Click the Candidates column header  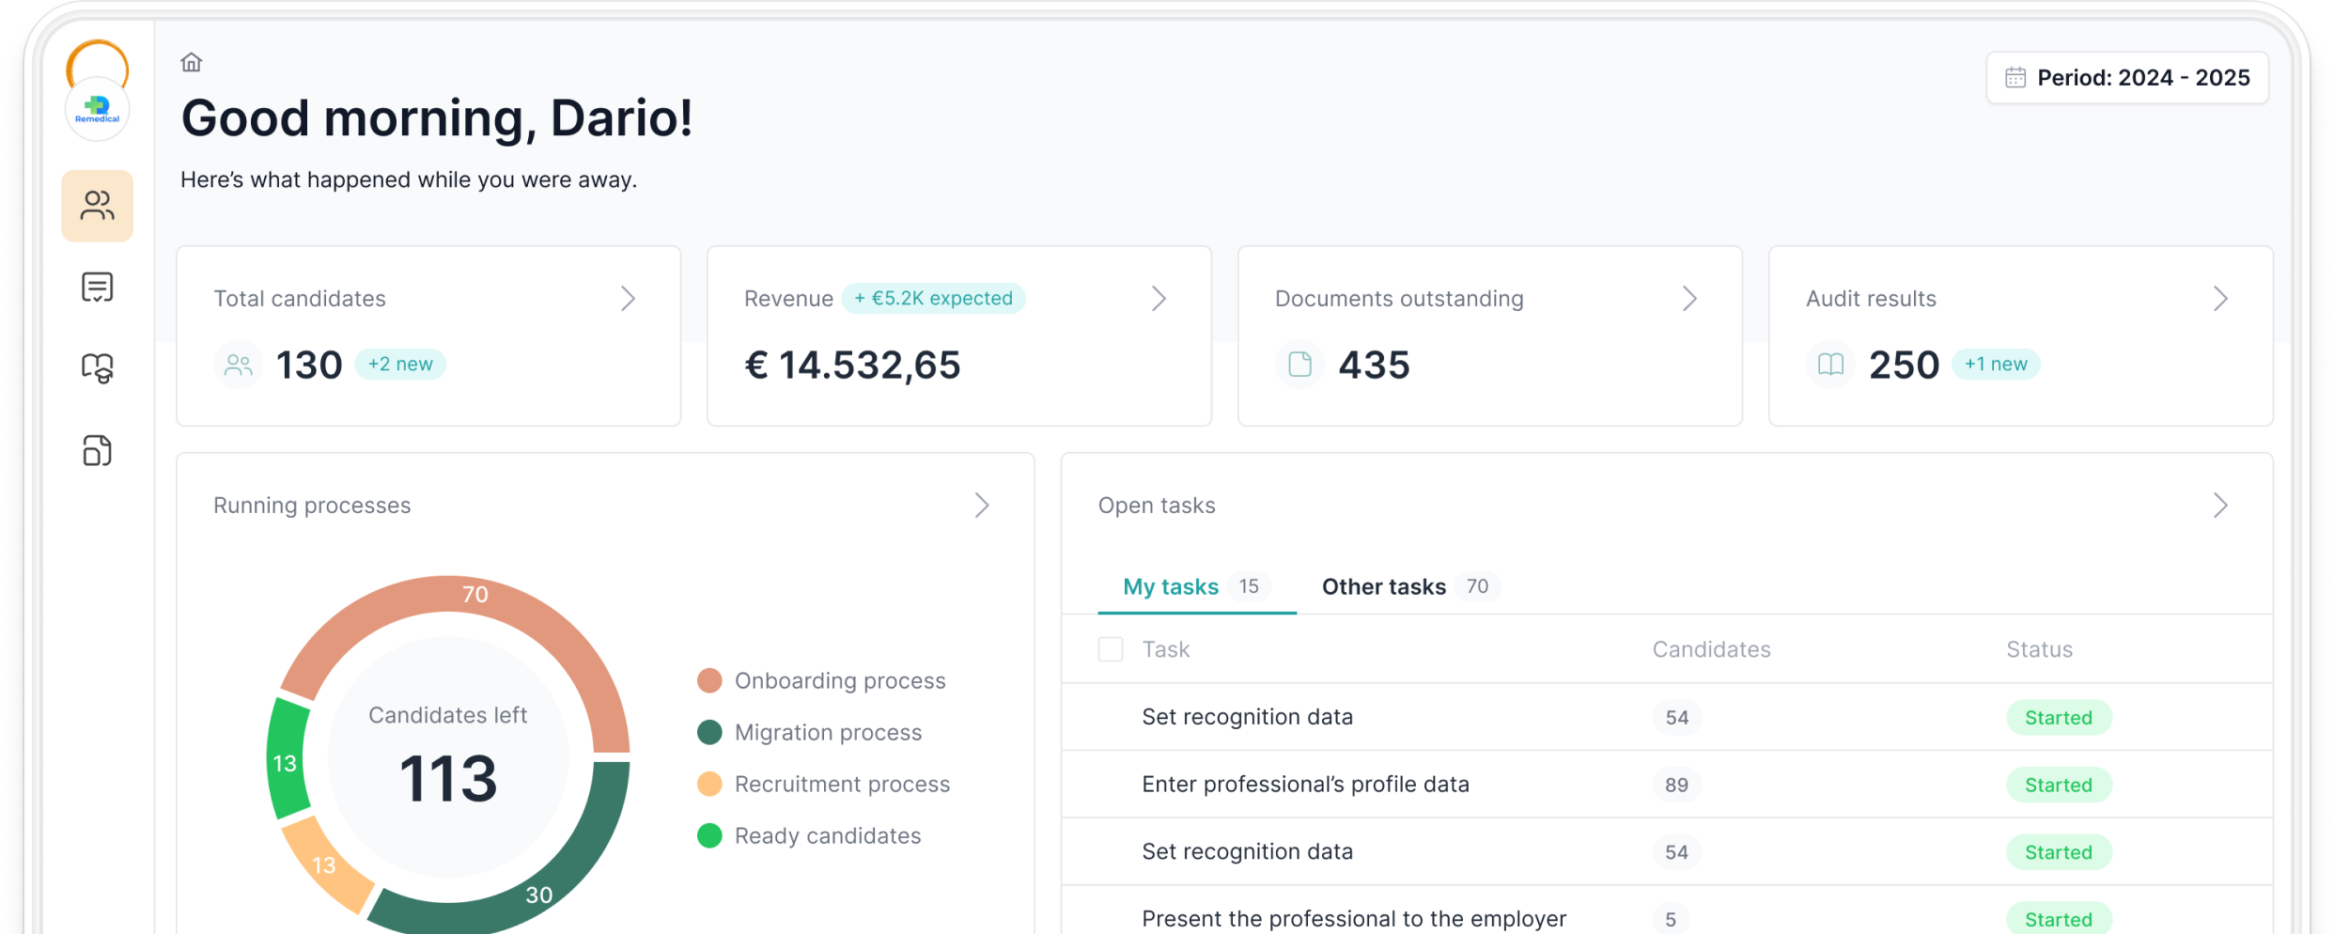1711,649
